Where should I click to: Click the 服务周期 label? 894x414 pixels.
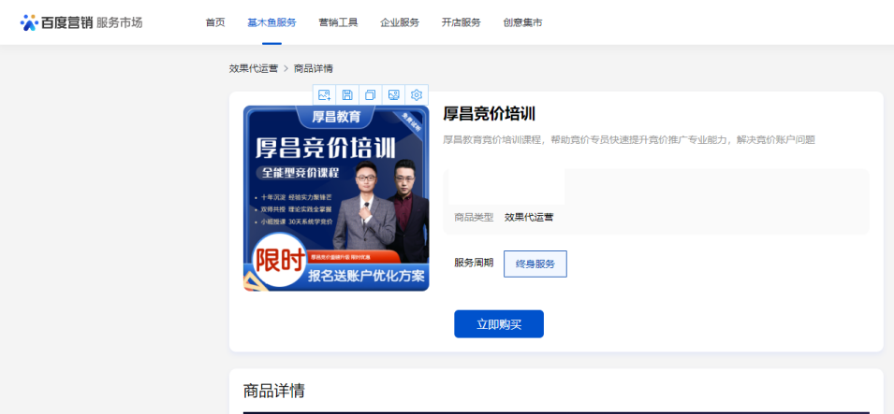[474, 263]
